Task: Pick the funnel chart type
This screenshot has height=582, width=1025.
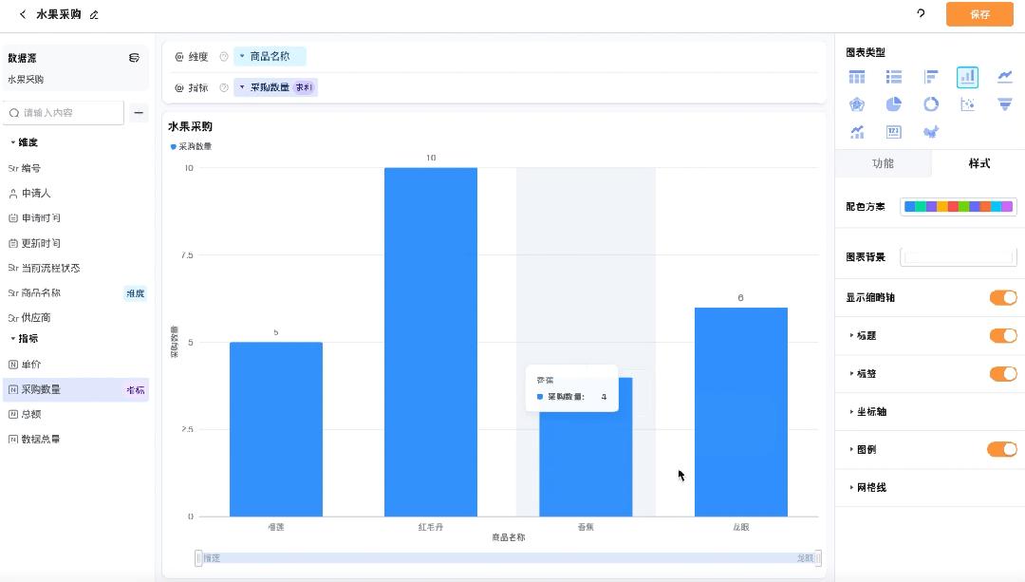Action: pyautogui.click(x=1004, y=104)
